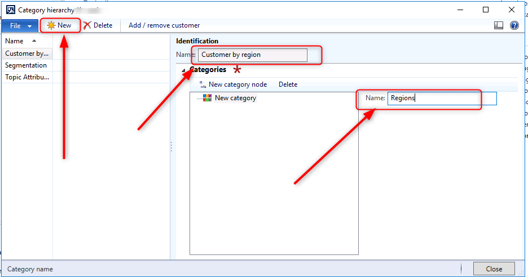Image resolution: width=528 pixels, height=277 pixels.
Task: Click the red X Delete toolbar button
Action: point(98,25)
